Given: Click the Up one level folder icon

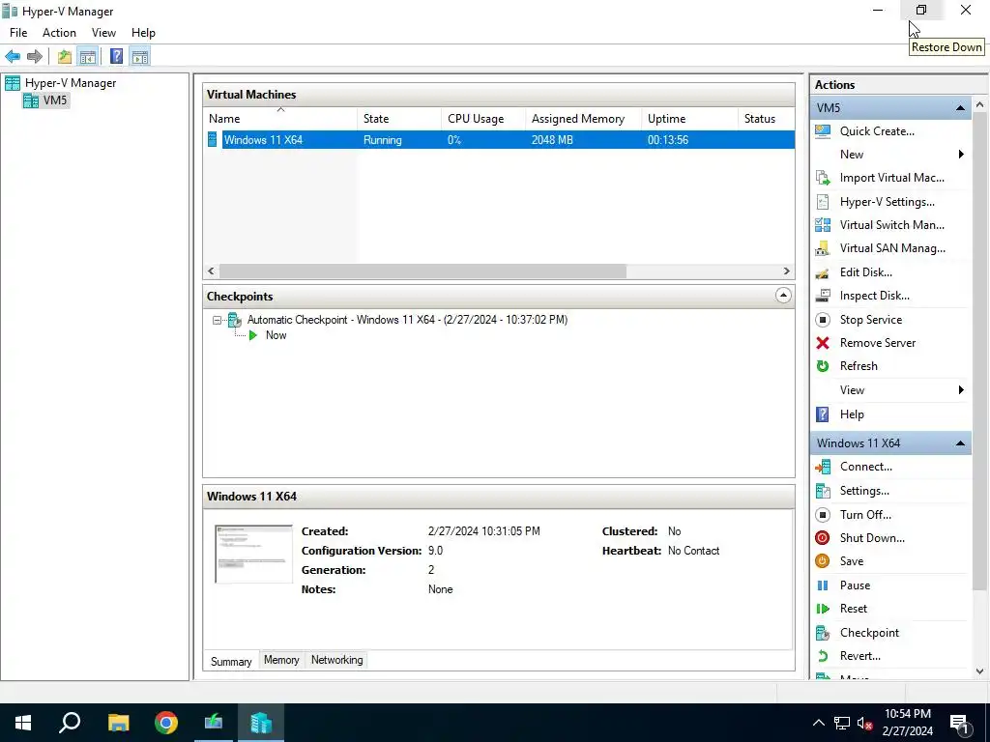Looking at the screenshot, I should pos(65,57).
